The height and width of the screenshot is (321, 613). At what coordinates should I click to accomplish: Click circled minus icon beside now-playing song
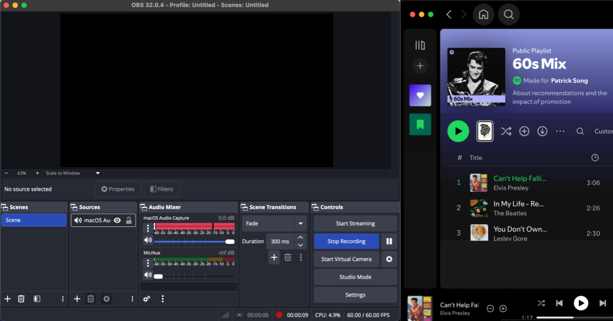(x=490, y=308)
